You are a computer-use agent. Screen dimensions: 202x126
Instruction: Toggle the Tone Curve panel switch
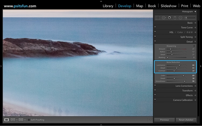155,27
